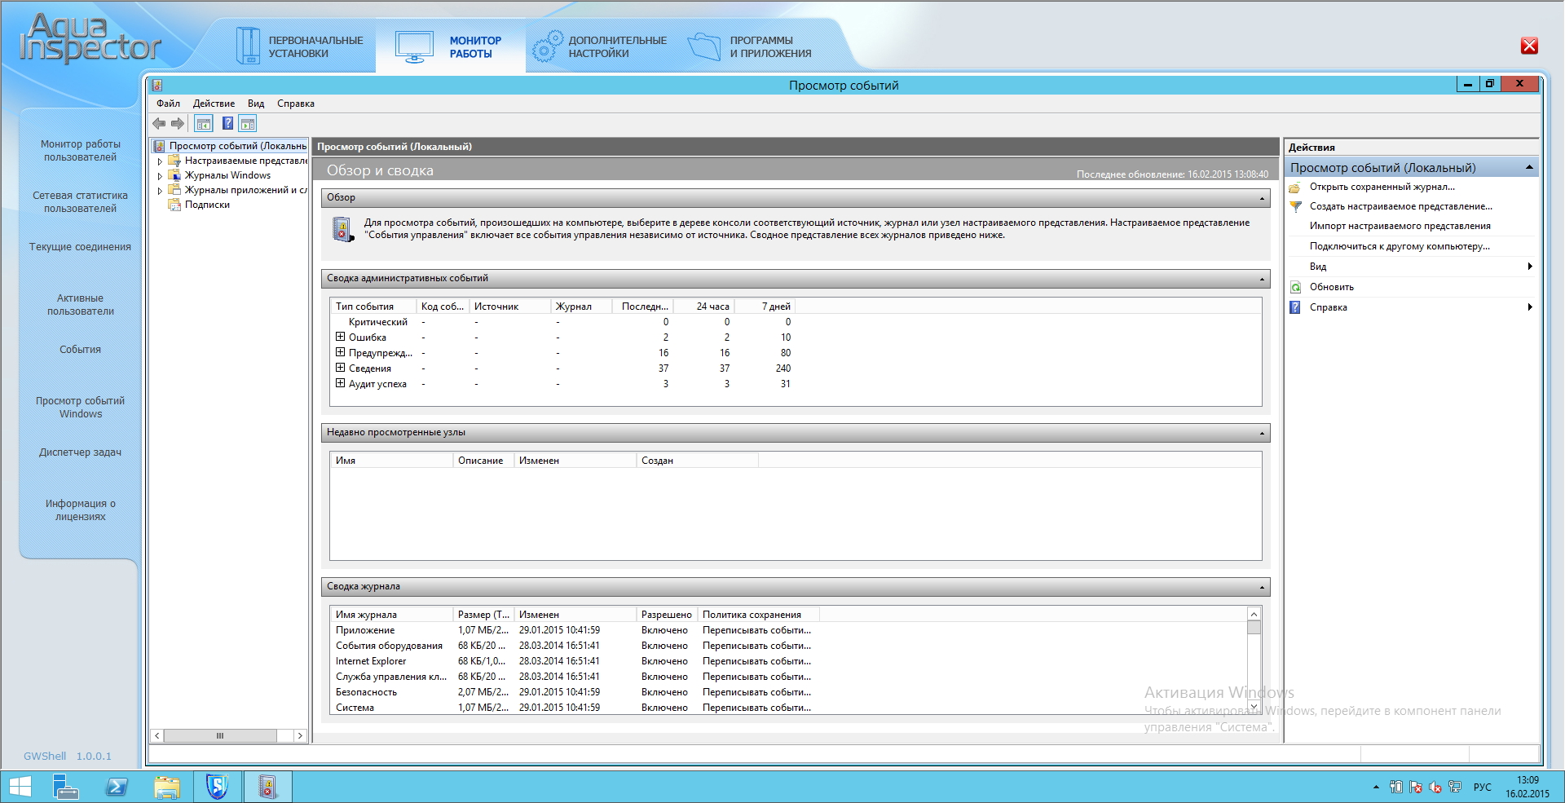1565x803 pixels.
Task: Click the 7 дней column header
Action: [x=765, y=307]
